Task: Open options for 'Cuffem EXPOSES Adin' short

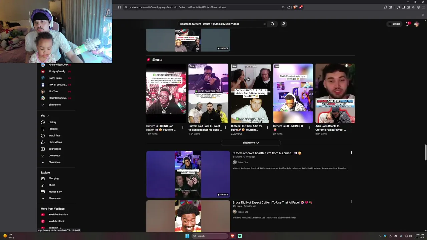Action: click(267, 127)
